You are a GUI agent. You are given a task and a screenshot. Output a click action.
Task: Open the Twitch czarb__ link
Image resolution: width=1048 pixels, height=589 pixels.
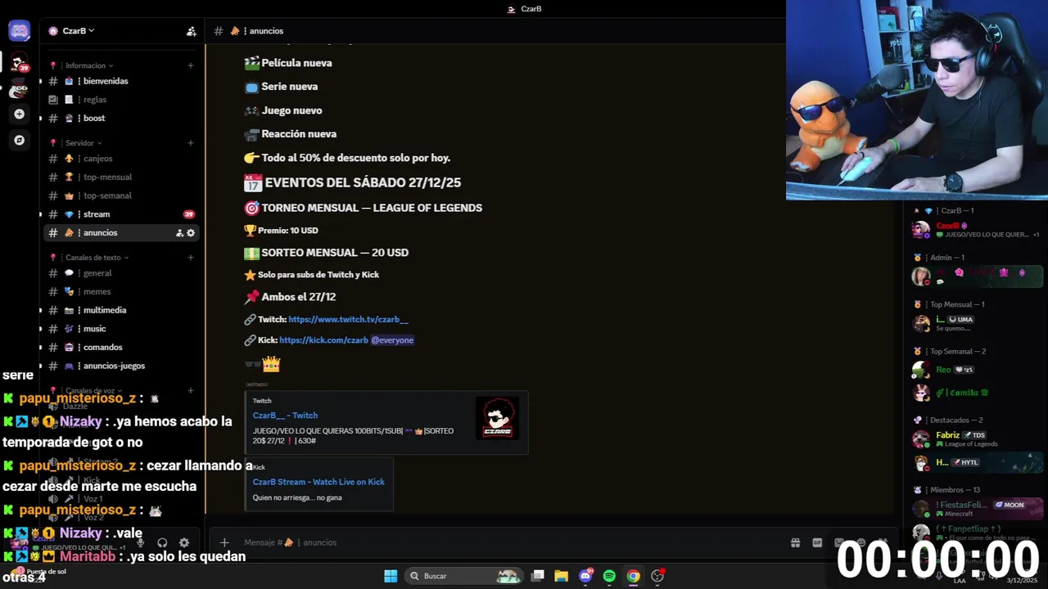pos(348,319)
